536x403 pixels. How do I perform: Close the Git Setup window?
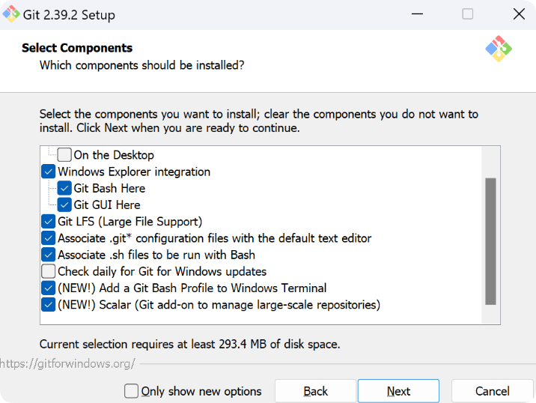519,14
